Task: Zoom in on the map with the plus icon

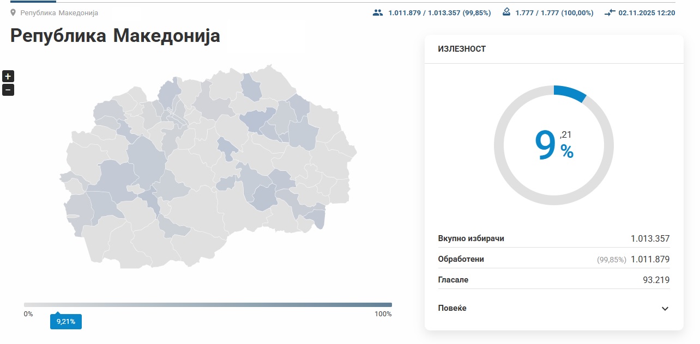Action: 8,76
